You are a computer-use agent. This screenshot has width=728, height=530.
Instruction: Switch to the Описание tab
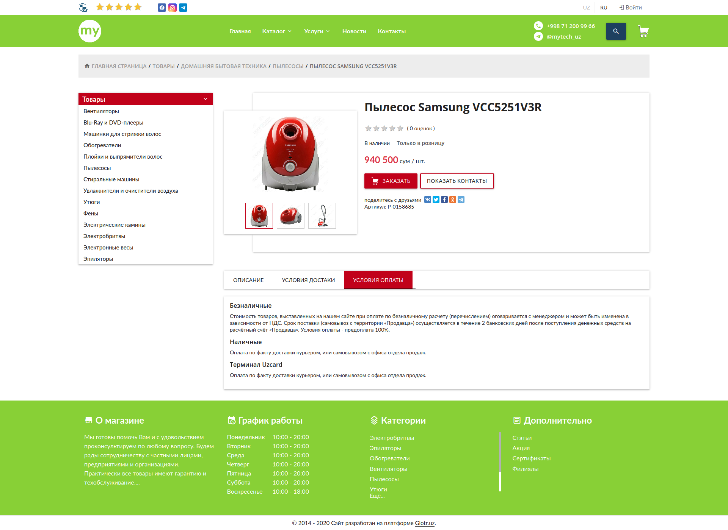tap(248, 280)
